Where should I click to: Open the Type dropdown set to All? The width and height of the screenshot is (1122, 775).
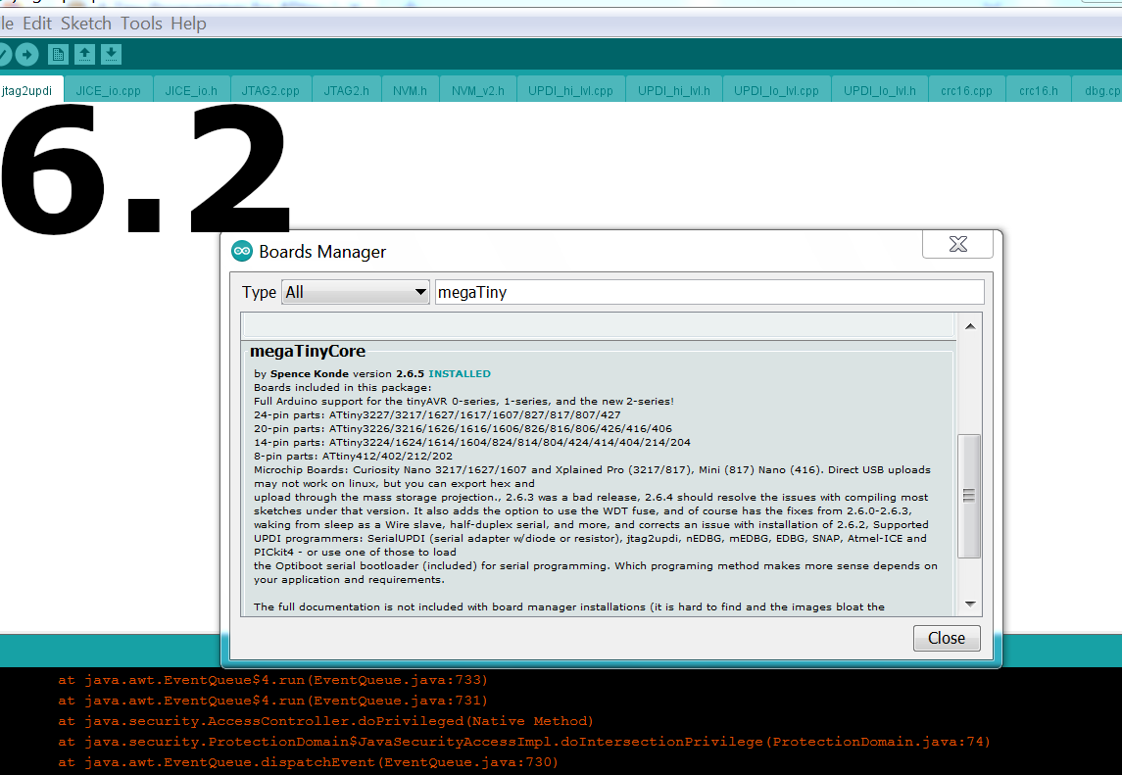(356, 292)
